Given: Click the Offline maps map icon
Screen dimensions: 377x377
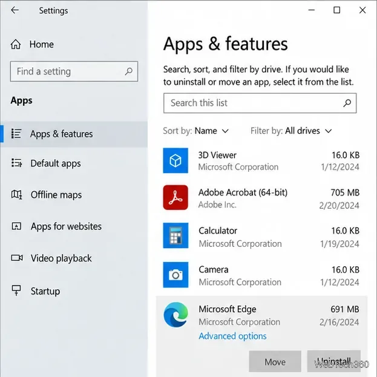Looking at the screenshot, I should point(16,194).
